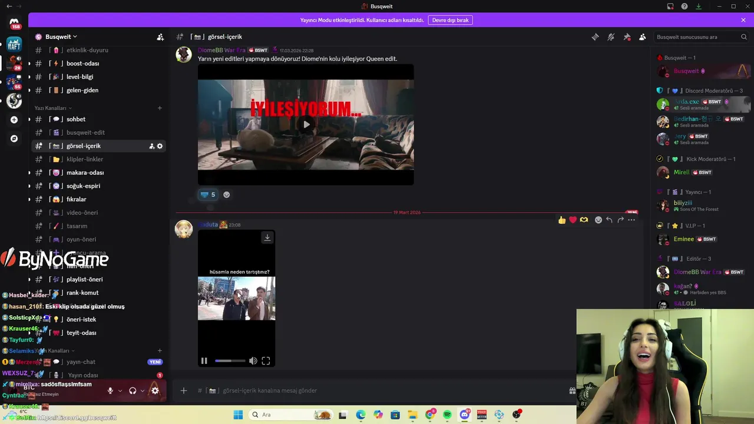Click the green download update icon
The width and height of the screenshot is (754, 424).
699,6
